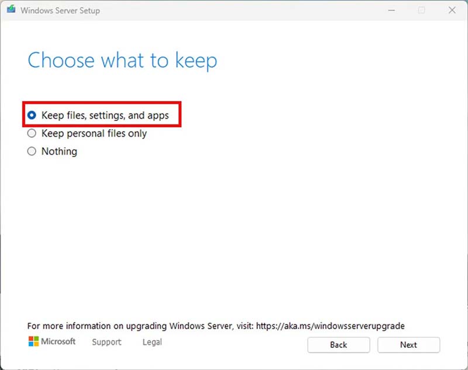The image size is (468, 370).
Task: Click the maximize button in title bar
Action: (421, 10)
